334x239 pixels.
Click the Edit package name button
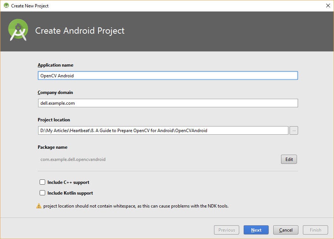coord(289,159)
